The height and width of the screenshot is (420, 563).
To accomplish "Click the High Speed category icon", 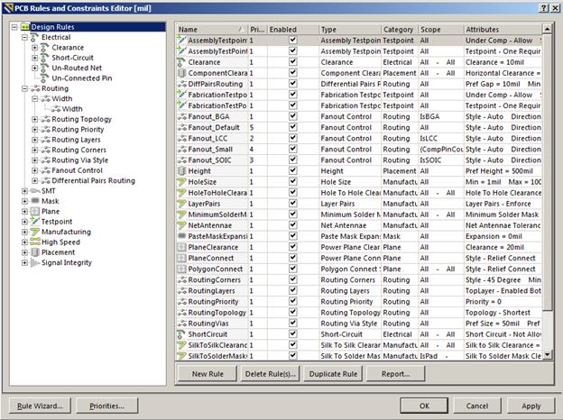I will [x=35, y=242].
